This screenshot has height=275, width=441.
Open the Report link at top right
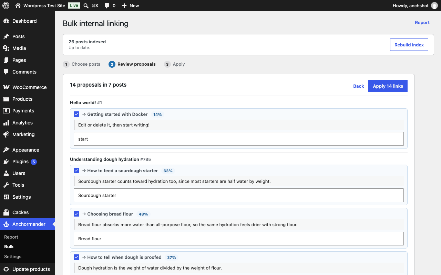pos(422,22)
